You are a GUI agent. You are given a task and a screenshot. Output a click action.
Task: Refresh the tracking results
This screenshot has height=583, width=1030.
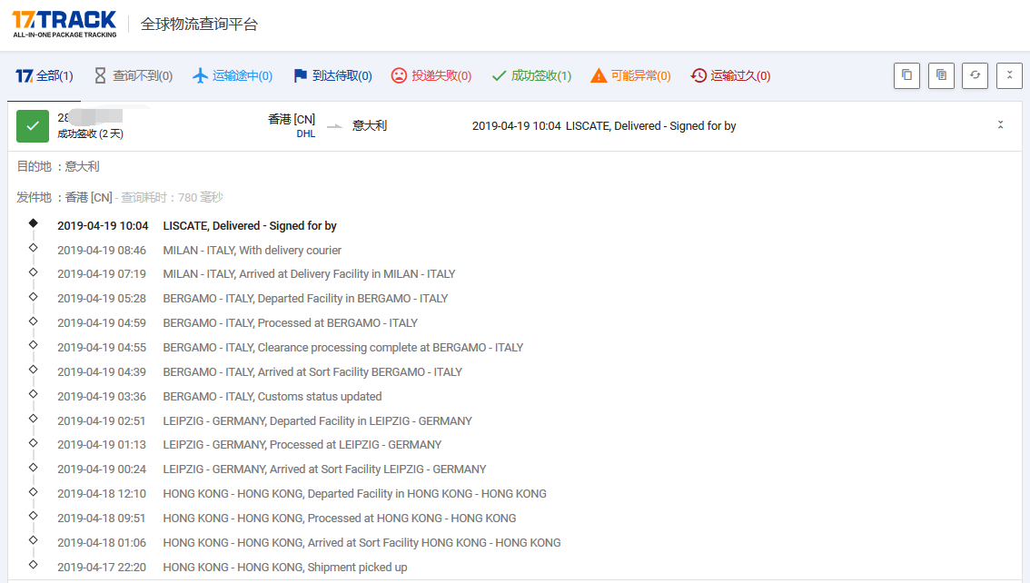(976, 75)
